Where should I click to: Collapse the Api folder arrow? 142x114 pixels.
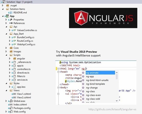6,27
